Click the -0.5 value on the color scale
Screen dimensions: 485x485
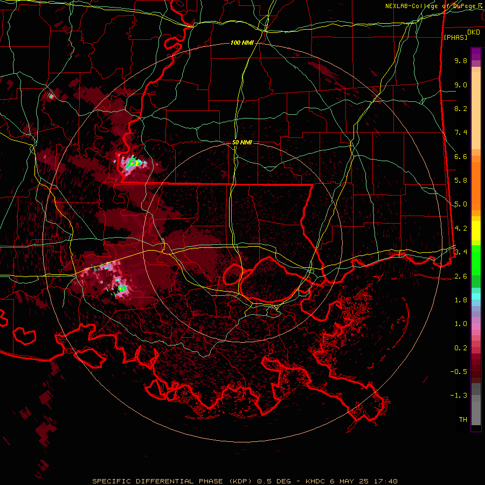click(459, 372)
